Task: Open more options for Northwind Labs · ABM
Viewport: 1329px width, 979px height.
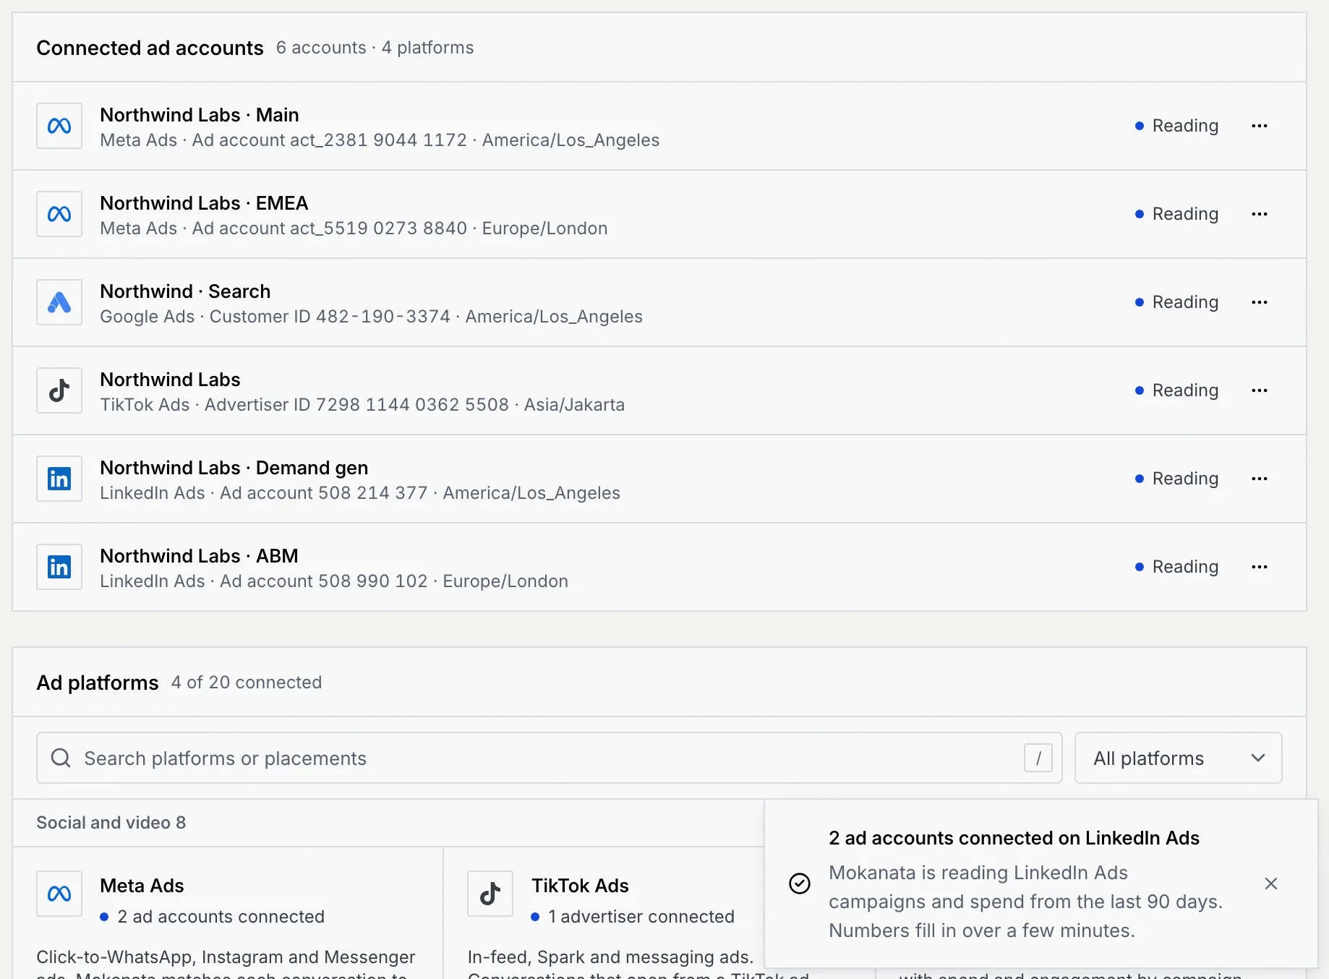Action: coord(1260,567)
